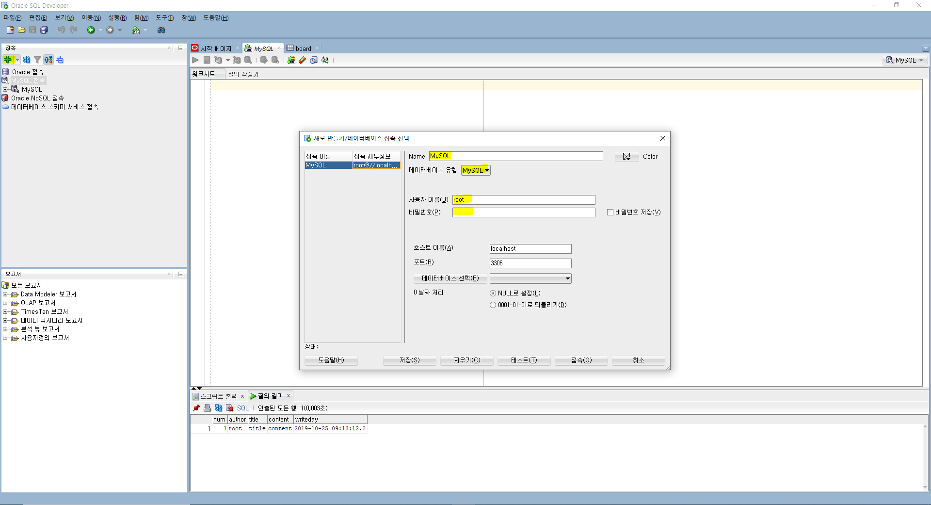Refresh the query result grid
The width and height of the screenshot is (931, 505).
coord(219,408)
